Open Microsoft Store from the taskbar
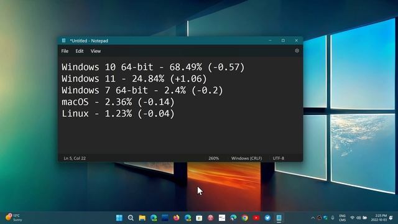The image size is (398, 224). click(199, 218)
